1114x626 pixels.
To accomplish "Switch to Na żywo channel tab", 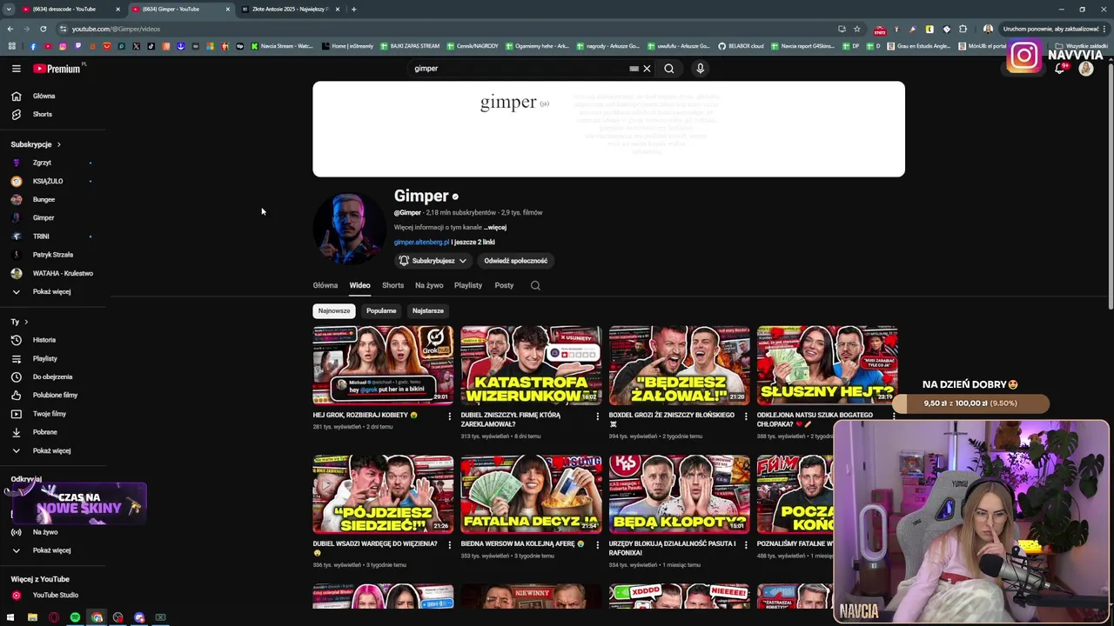I will click(x=429, y=285).
